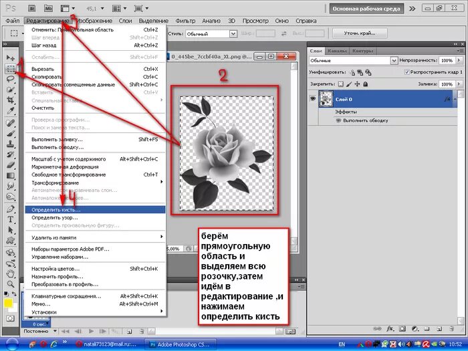The image size is (468, 351).
Task: Click the adjustment layer half-circle icon
Action: (x=415, y=329)
